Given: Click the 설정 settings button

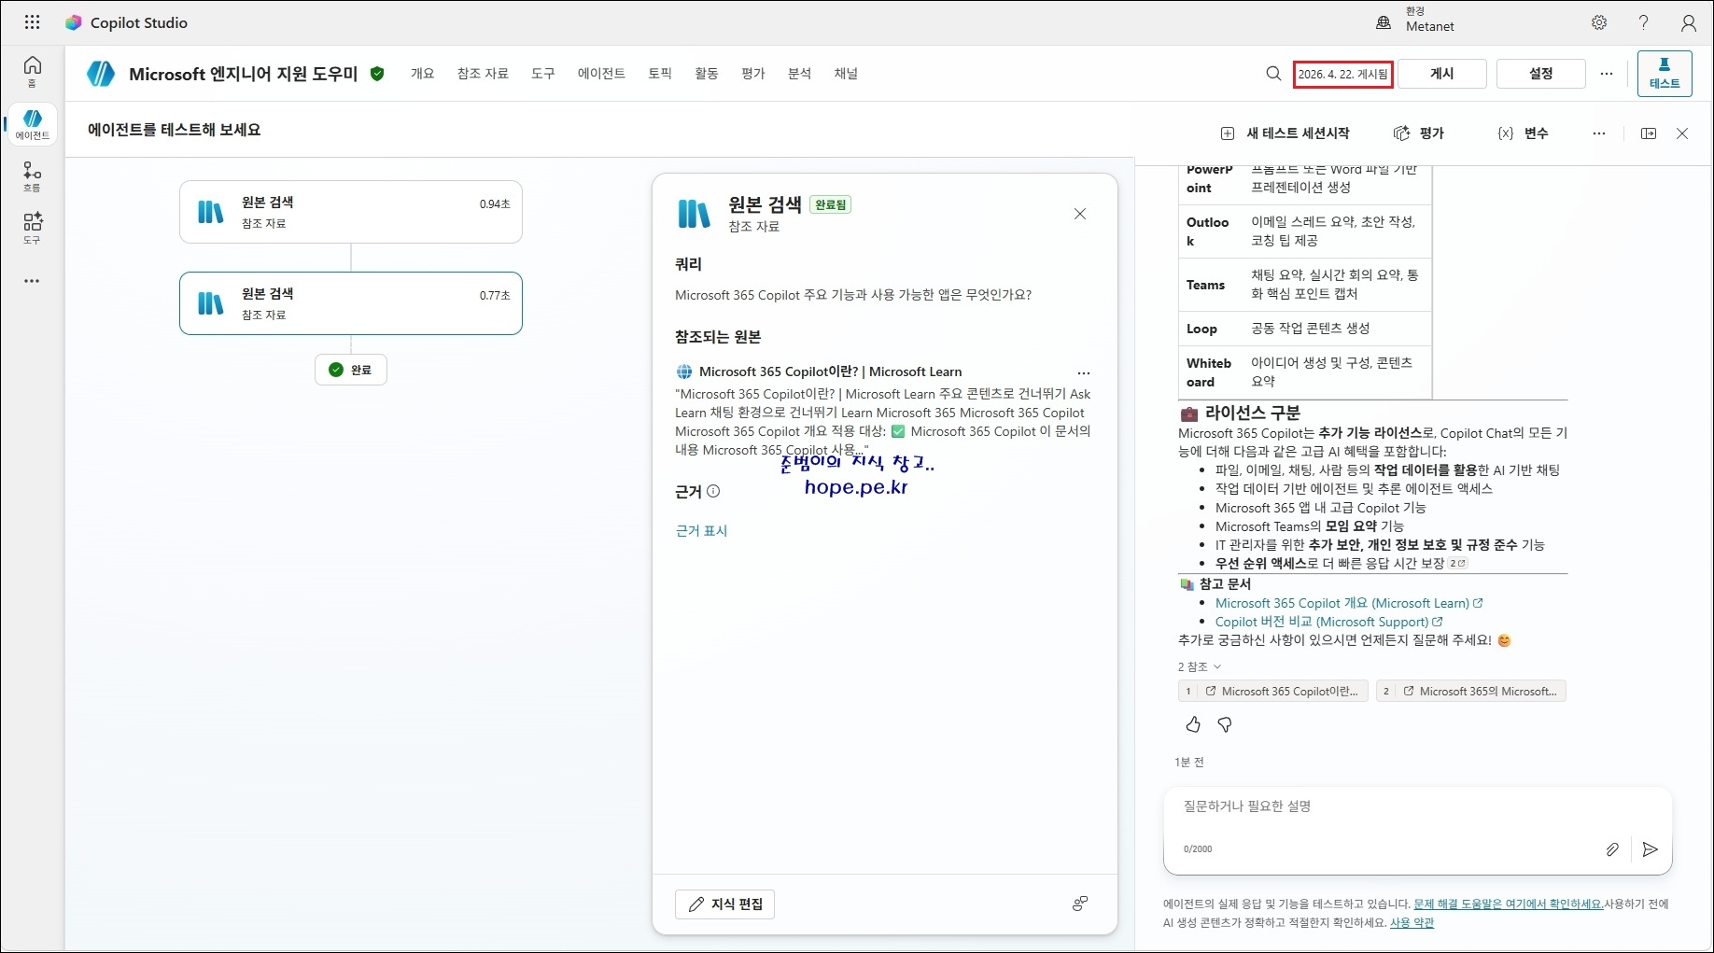Looking at the screenshot, I should (x=1541, y=74).
